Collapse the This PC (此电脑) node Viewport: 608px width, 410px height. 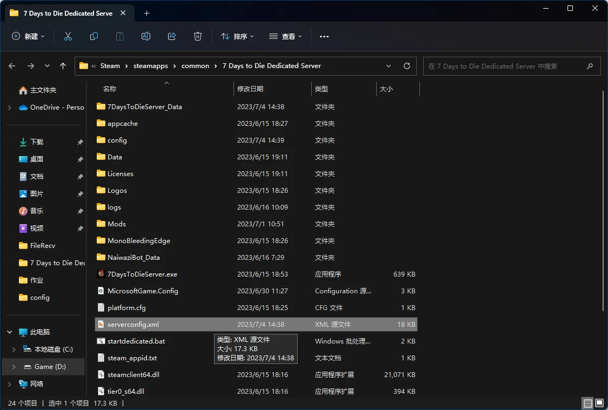(x=10, y=332)
